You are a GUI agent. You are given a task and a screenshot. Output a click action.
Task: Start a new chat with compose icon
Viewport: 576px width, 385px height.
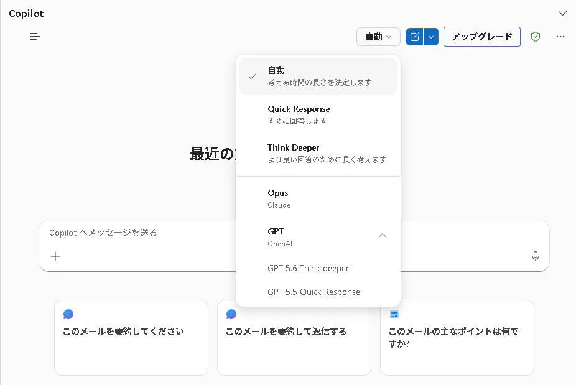click(x=414, y=37)
